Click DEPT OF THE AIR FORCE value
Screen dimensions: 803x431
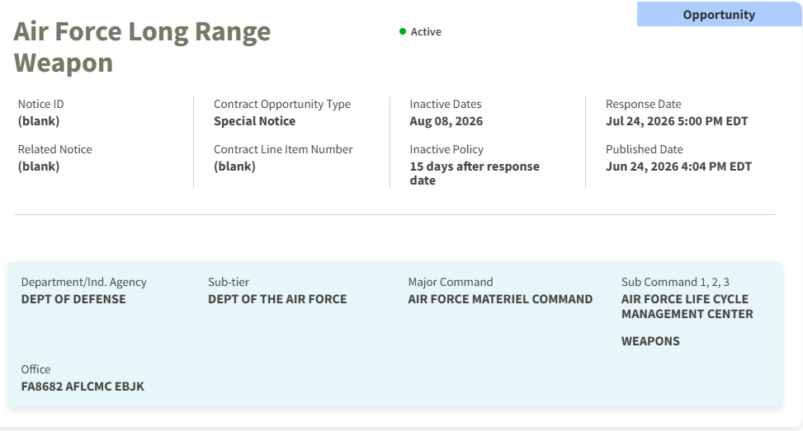click(x=277, y=299)
